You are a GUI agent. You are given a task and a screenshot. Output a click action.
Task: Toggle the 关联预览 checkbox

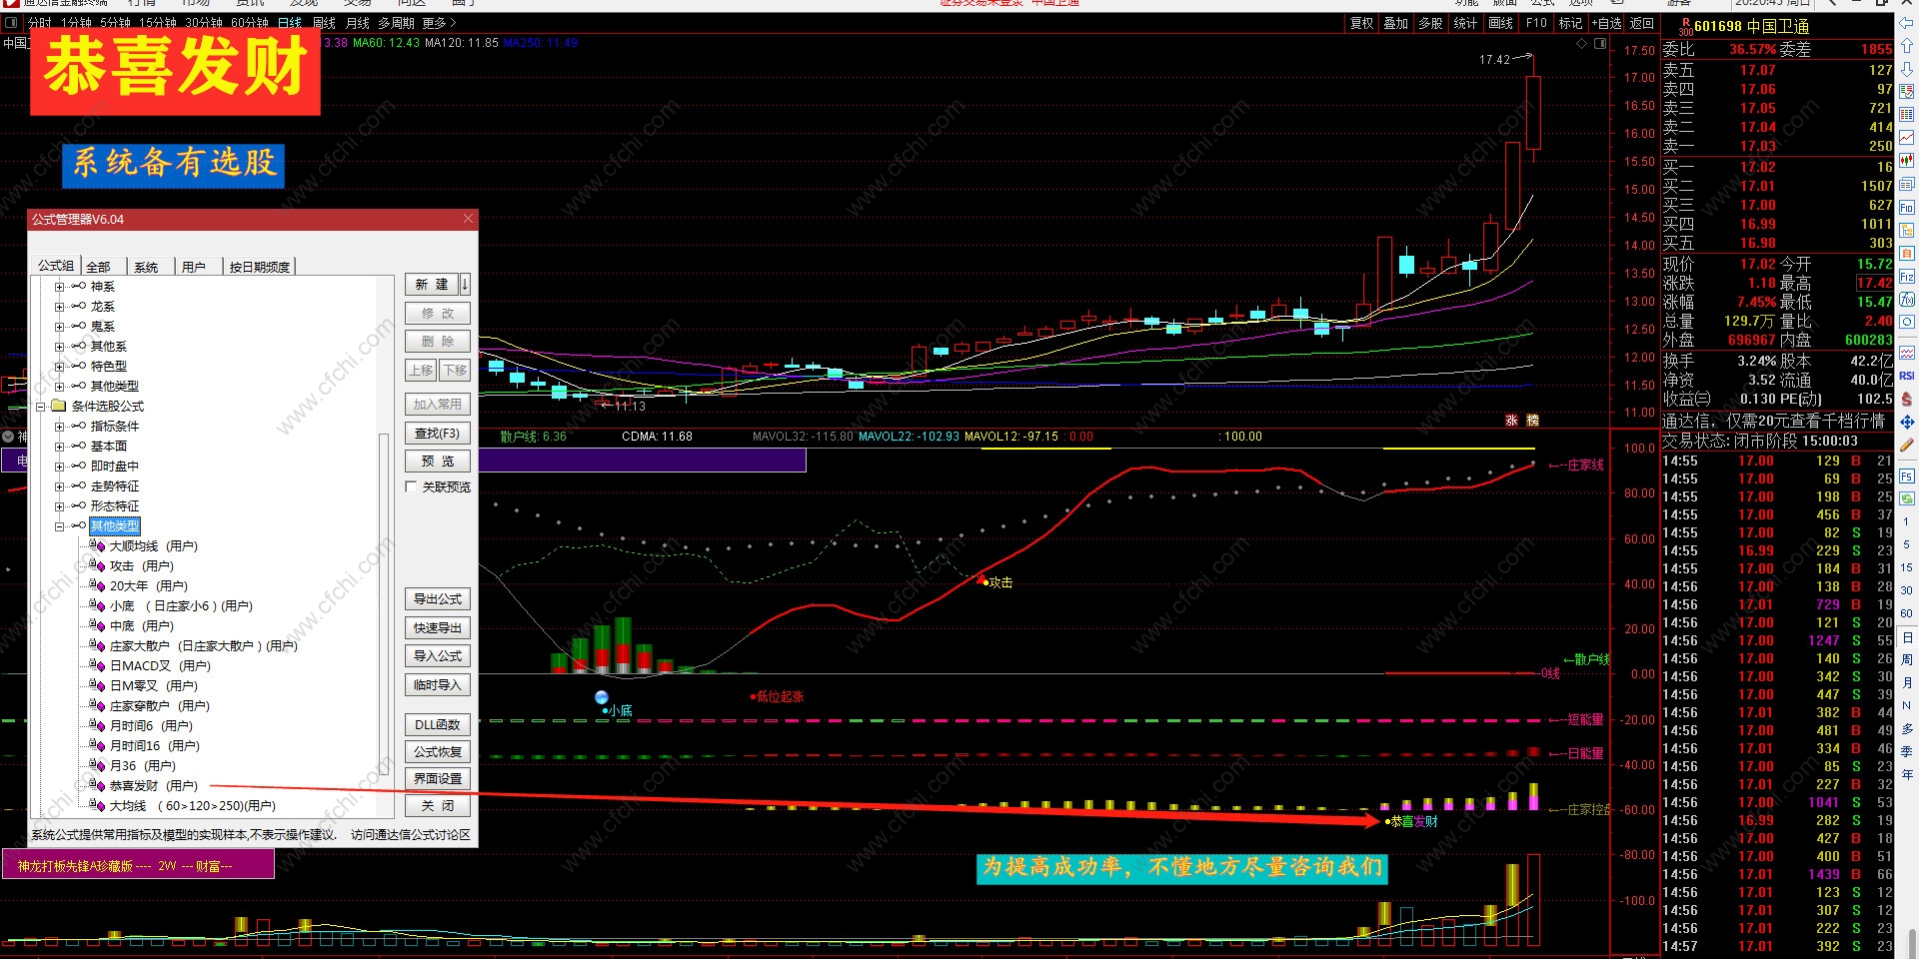(x=411, y=486)
